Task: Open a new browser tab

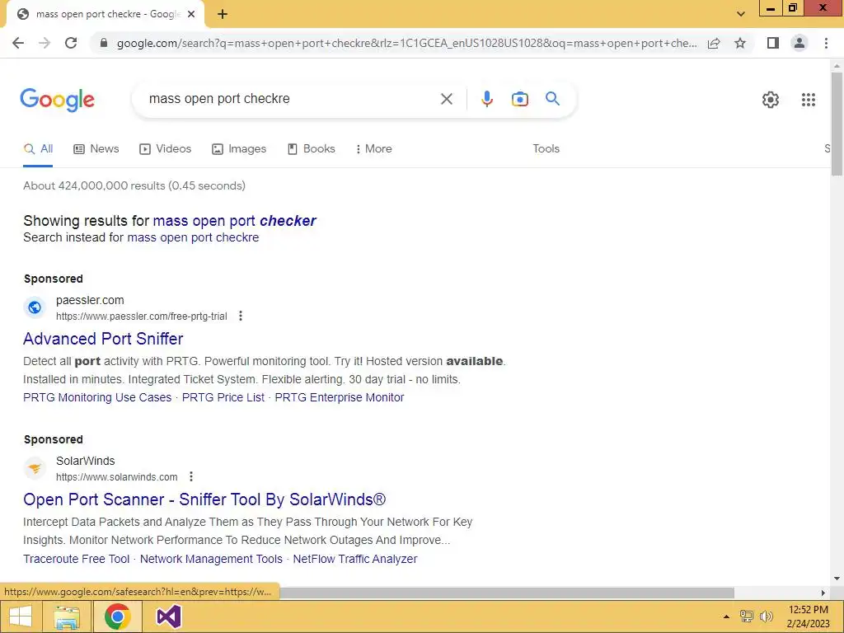Action: tap(223, 15)
